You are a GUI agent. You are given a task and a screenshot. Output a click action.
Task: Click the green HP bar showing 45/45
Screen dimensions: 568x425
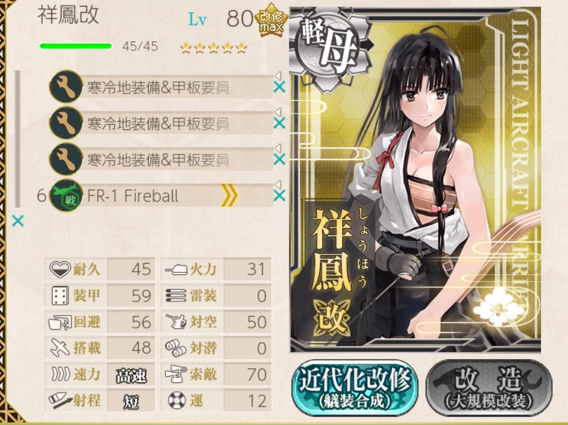click(x=76, y=46)
